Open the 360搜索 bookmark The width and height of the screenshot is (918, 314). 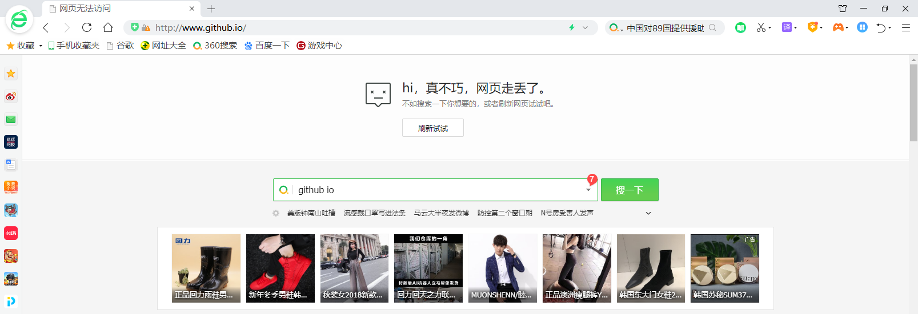[x=215, y=46]
